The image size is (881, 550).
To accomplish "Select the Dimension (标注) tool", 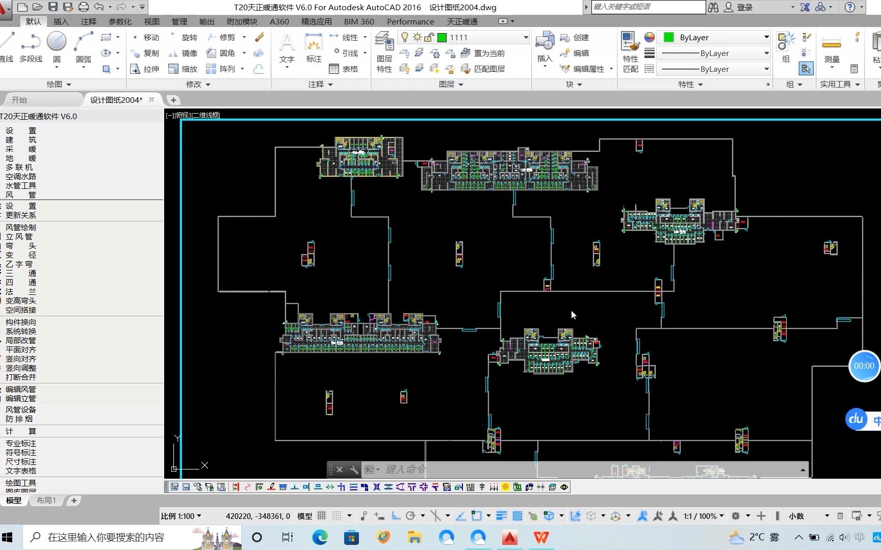I will [x=314, y=48].
